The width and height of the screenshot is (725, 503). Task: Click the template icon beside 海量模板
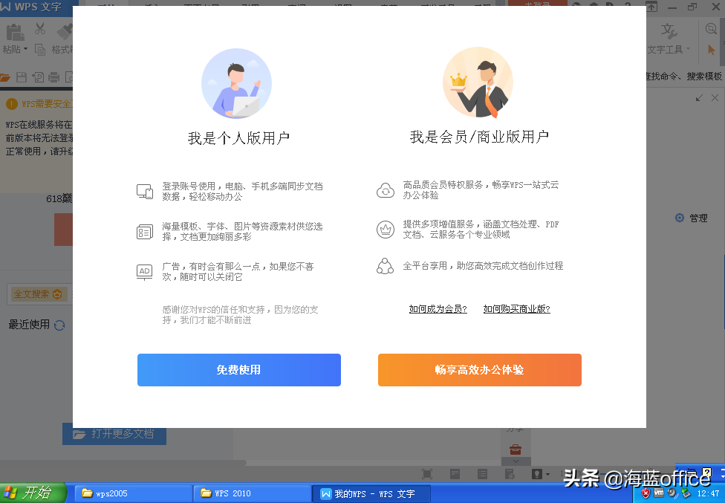[x=145, y=232]
